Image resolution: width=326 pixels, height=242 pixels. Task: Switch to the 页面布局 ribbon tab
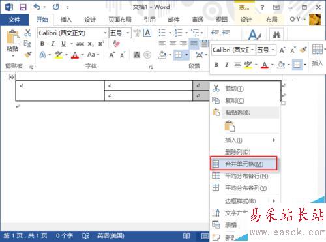pyautogui.click(x=120, y=20)
